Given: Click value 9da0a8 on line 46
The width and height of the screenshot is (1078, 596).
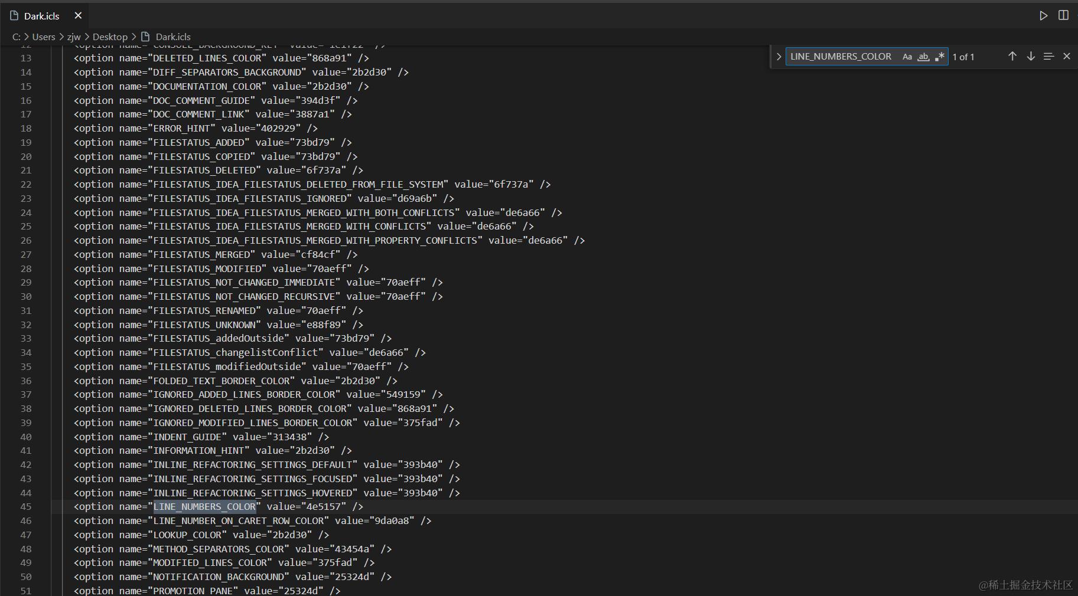Looking at the screenshot, I should 392,520.
